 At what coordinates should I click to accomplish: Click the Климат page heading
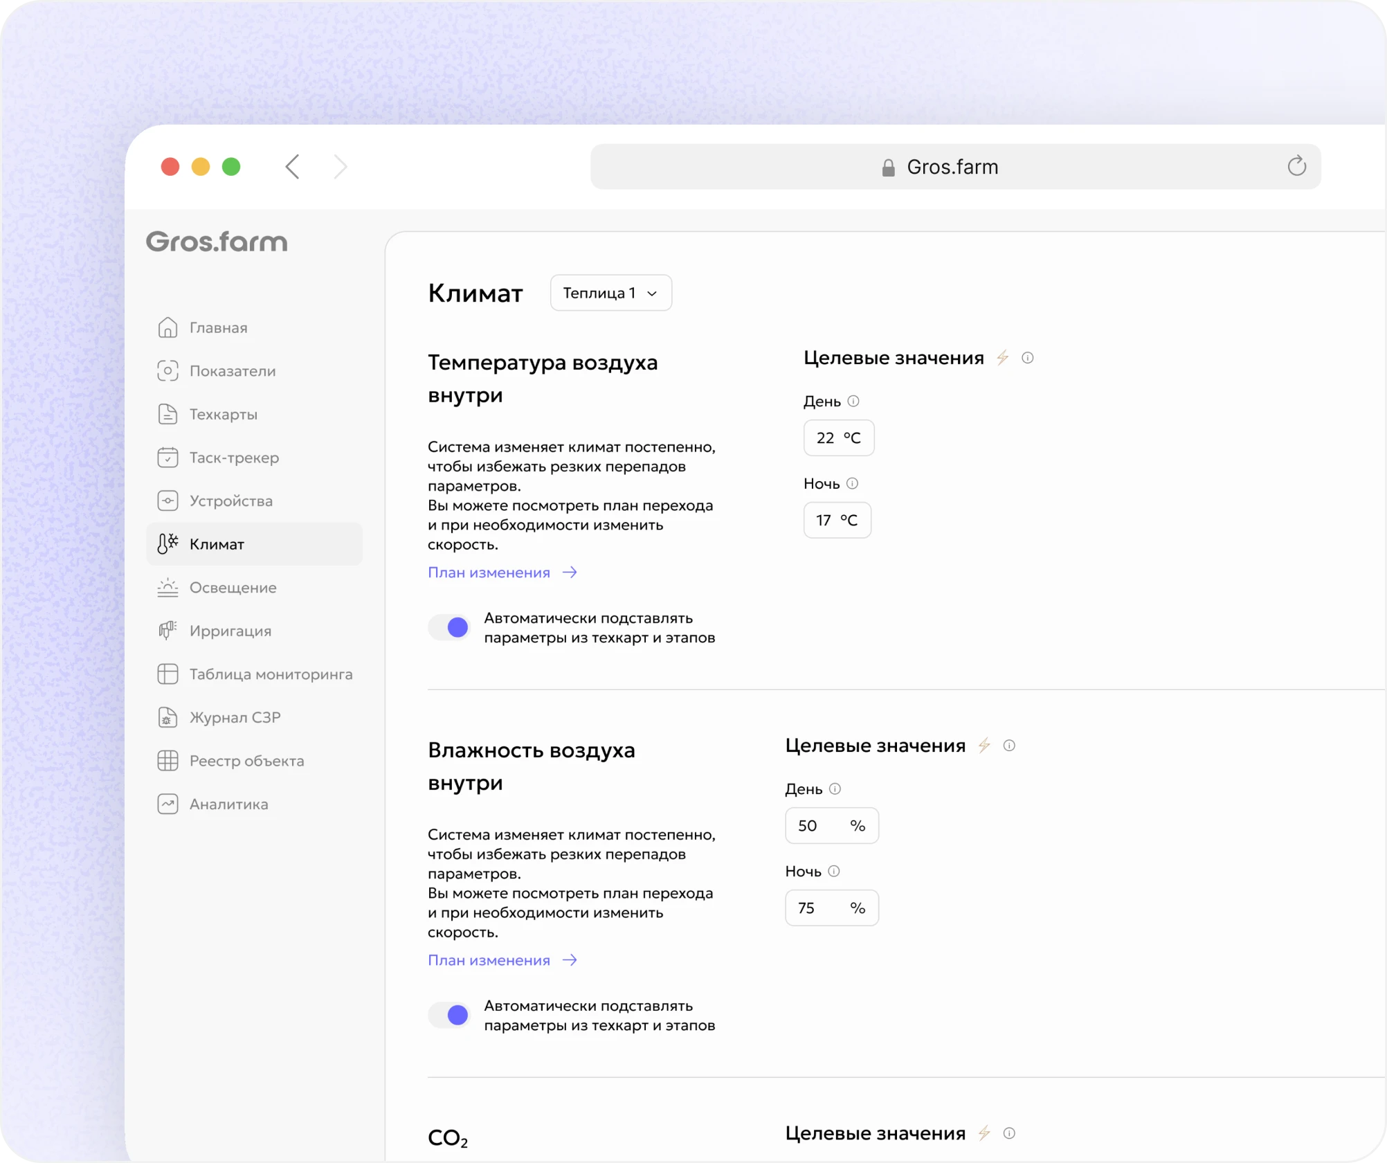475,293
